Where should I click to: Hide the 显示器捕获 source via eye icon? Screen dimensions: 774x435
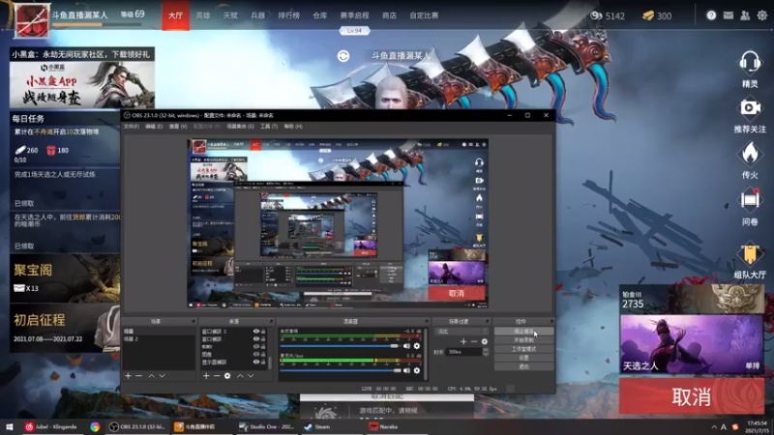255,362
